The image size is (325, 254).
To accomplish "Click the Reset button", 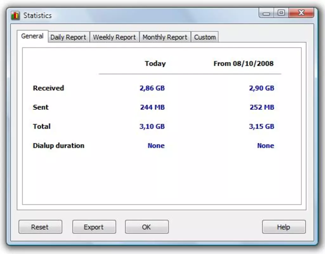I will [40, 227].
